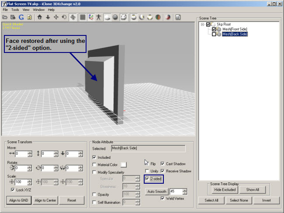Open the Material Color swatch
The height and width of the screenshot is (213, 284).
pyautogui.click(x=124, y=164)
